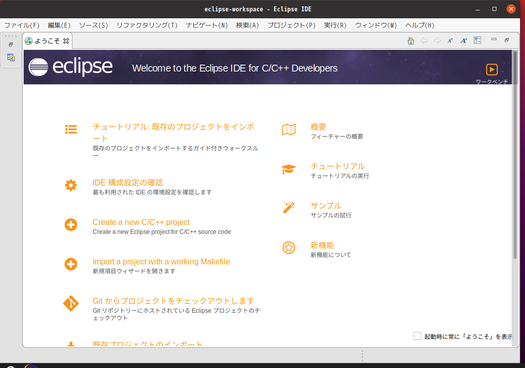Open IDE 構成設定の確認 link
Image resolution: width=525 pixels, height=368 pixels.
pyautogui.click(x=128, y=183)
